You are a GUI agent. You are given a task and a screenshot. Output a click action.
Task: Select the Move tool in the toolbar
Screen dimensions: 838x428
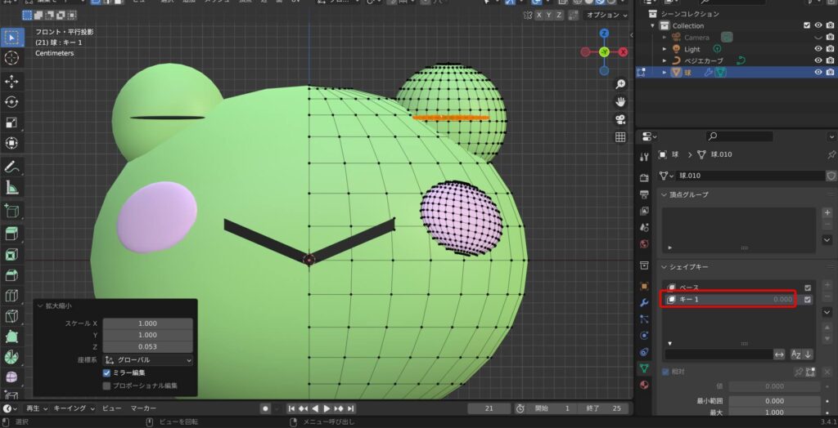tap(11, 82)
